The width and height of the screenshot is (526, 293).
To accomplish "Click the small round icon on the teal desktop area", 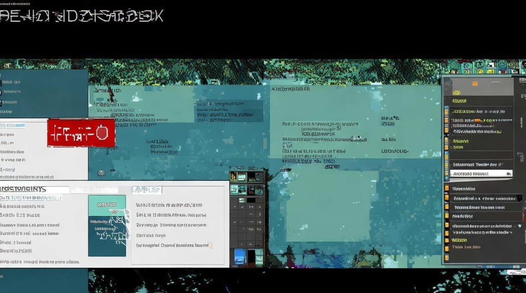I will [x=101, y=172].
